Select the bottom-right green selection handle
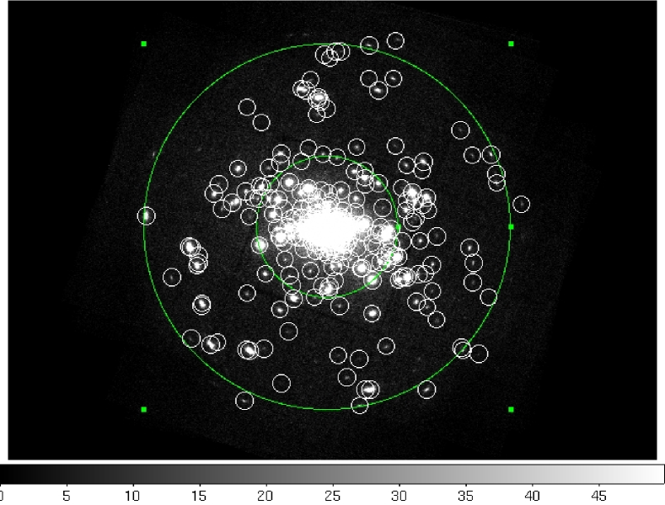 coord(511,409)
